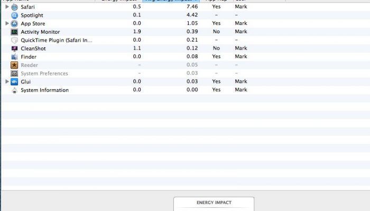The height and width of the screenshot is (211, 370).
Task: Click CleanShot's 0.12 average energy value
Action: (192, 48)
